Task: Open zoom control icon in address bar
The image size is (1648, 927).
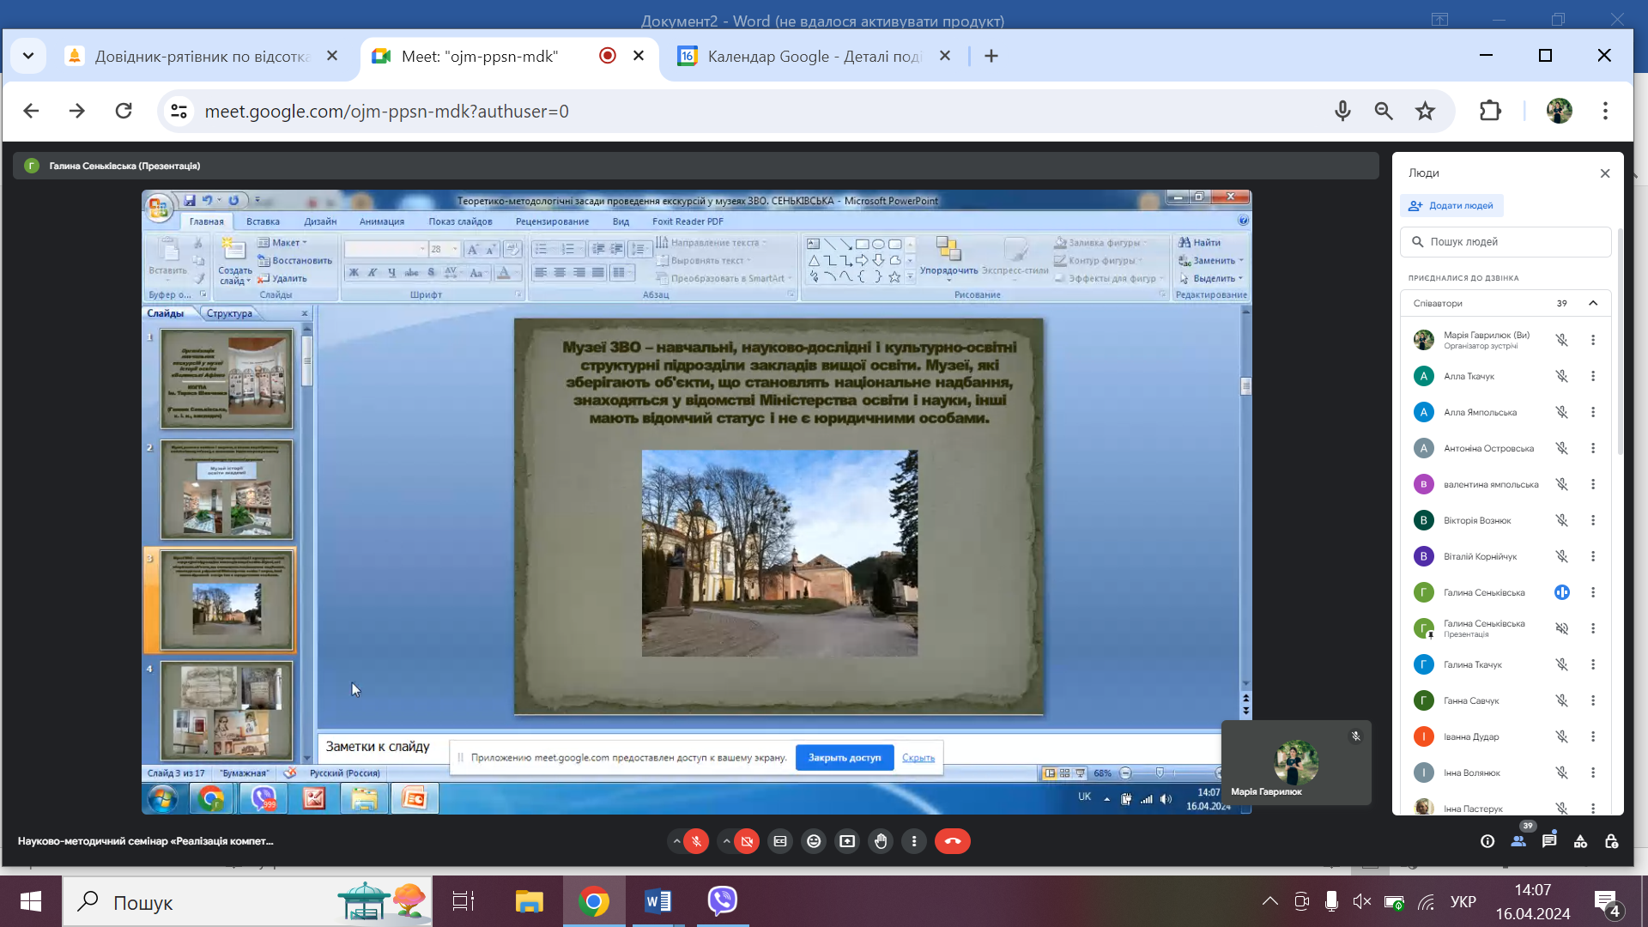Action: click(x=1384, y=111)
